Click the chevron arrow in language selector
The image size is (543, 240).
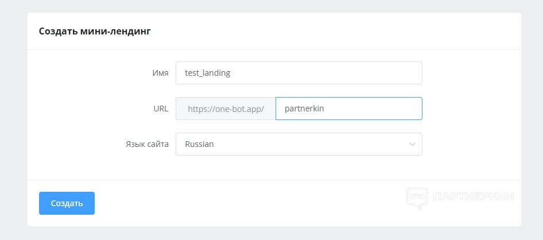[x=412, y=144]
